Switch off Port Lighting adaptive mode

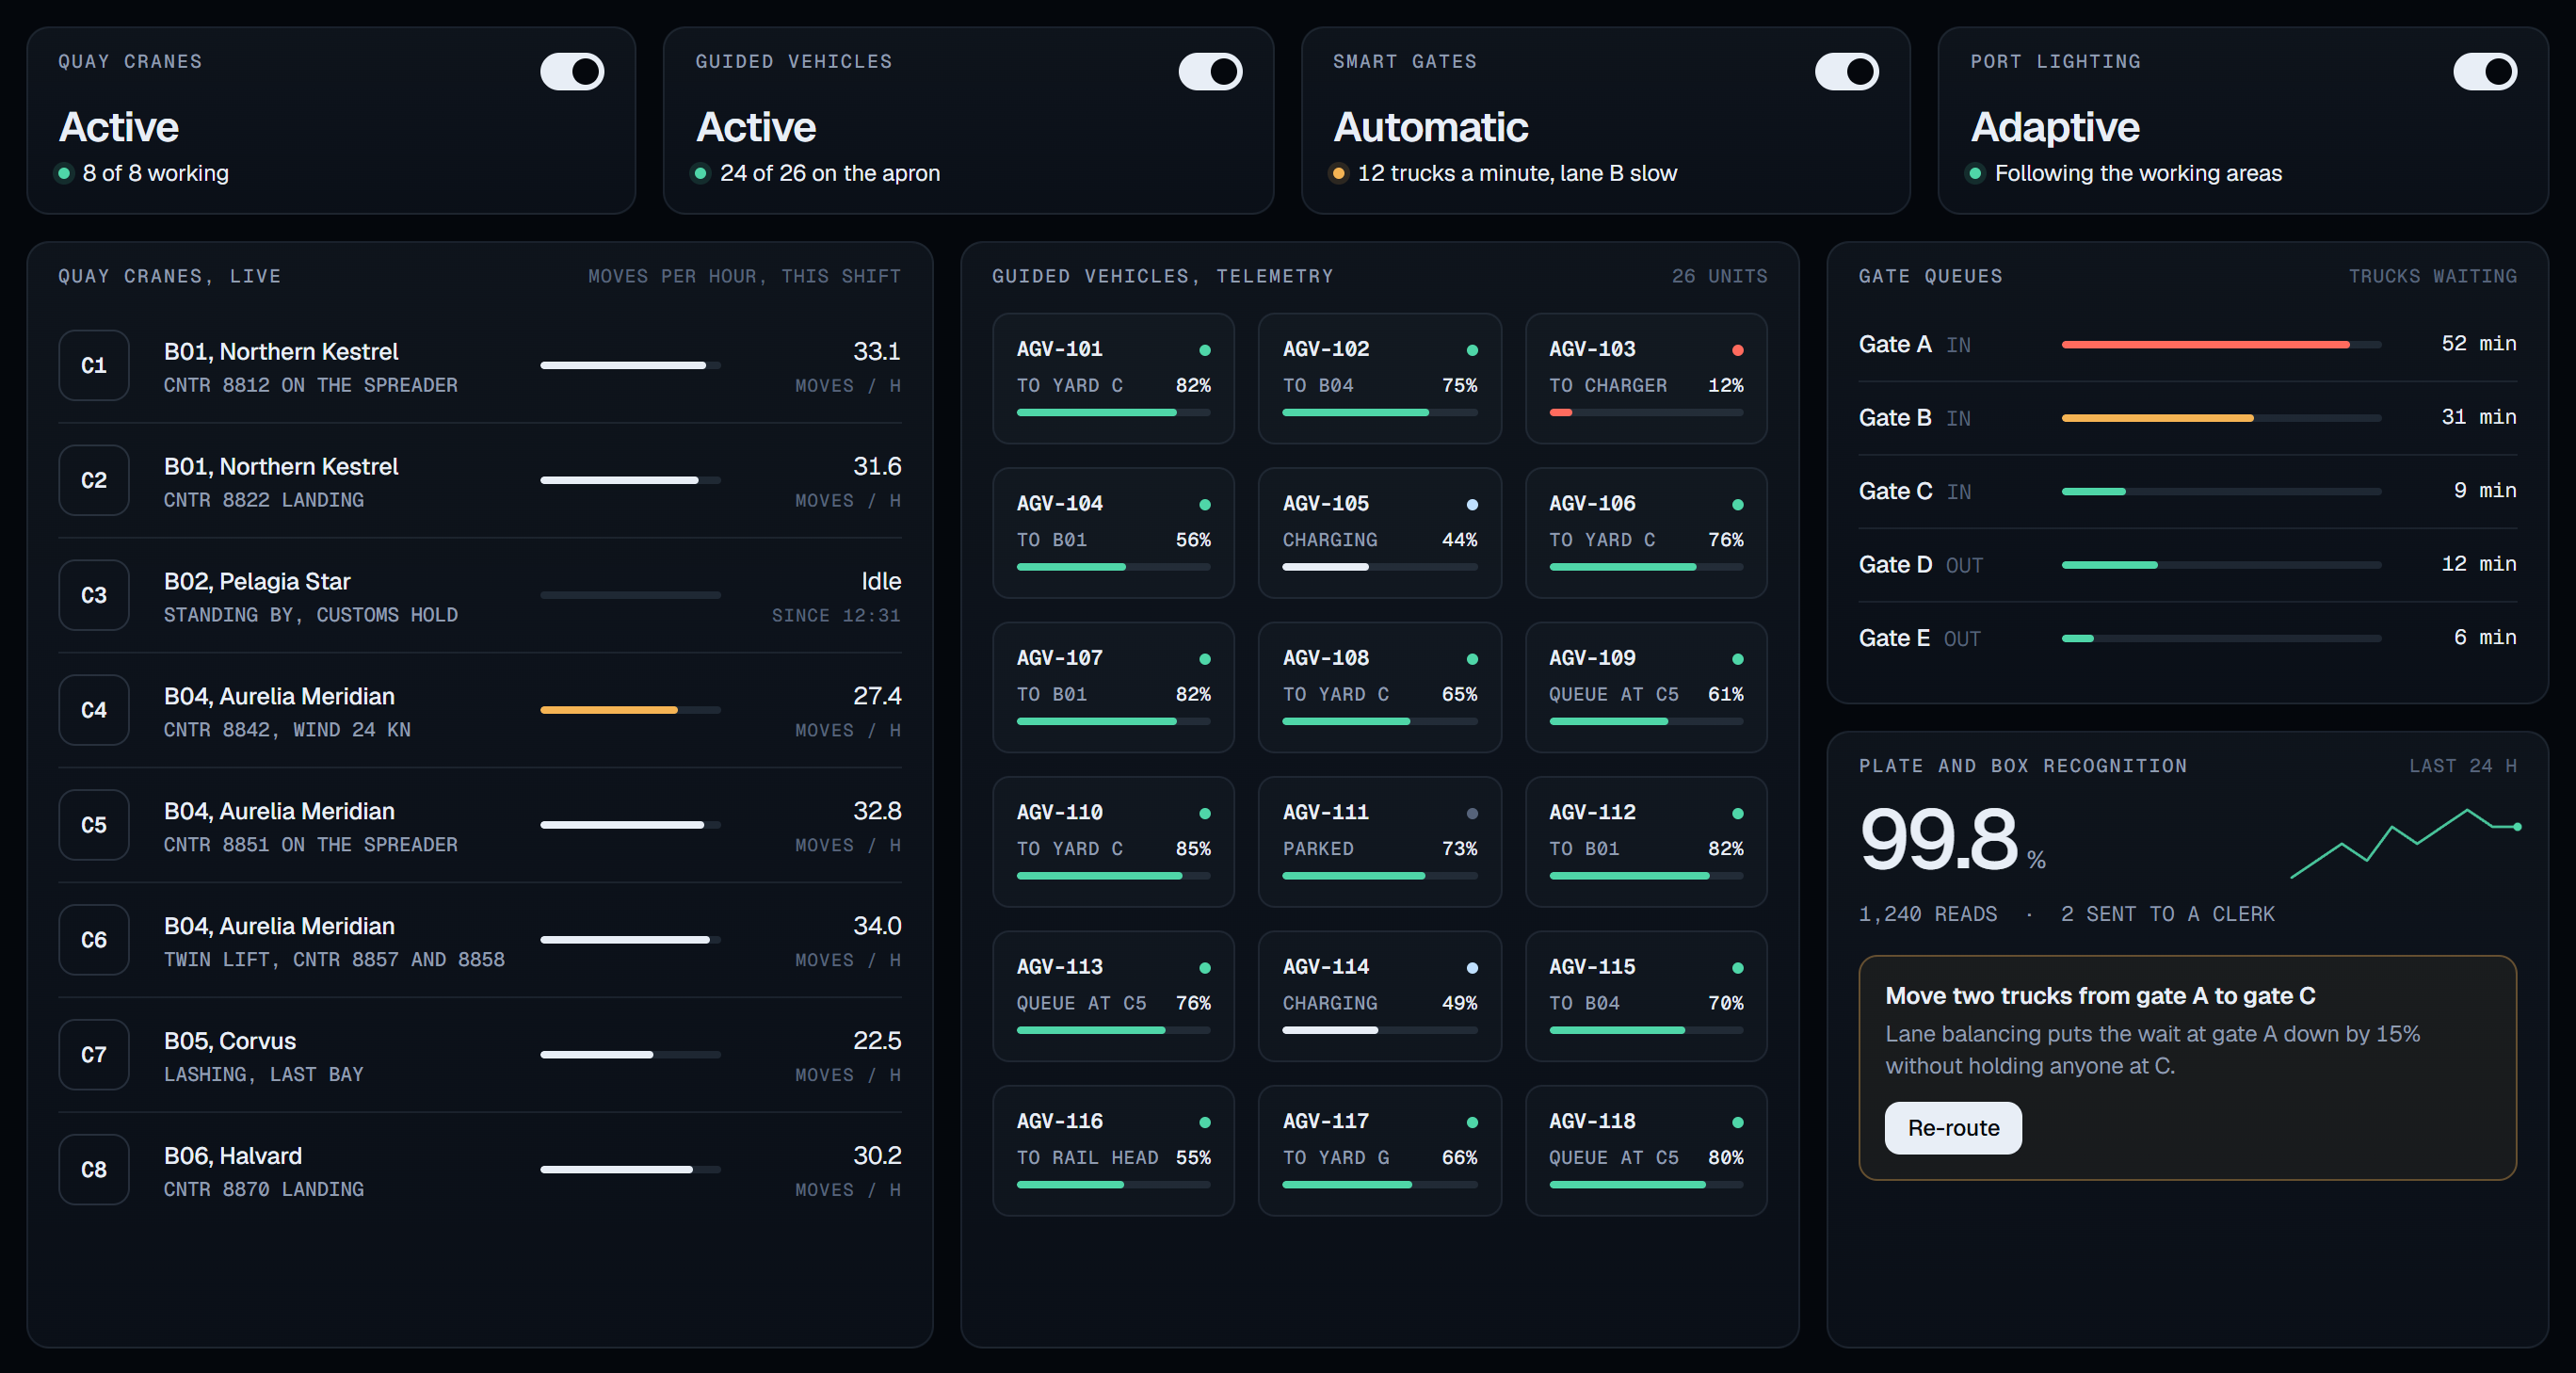2485,72
